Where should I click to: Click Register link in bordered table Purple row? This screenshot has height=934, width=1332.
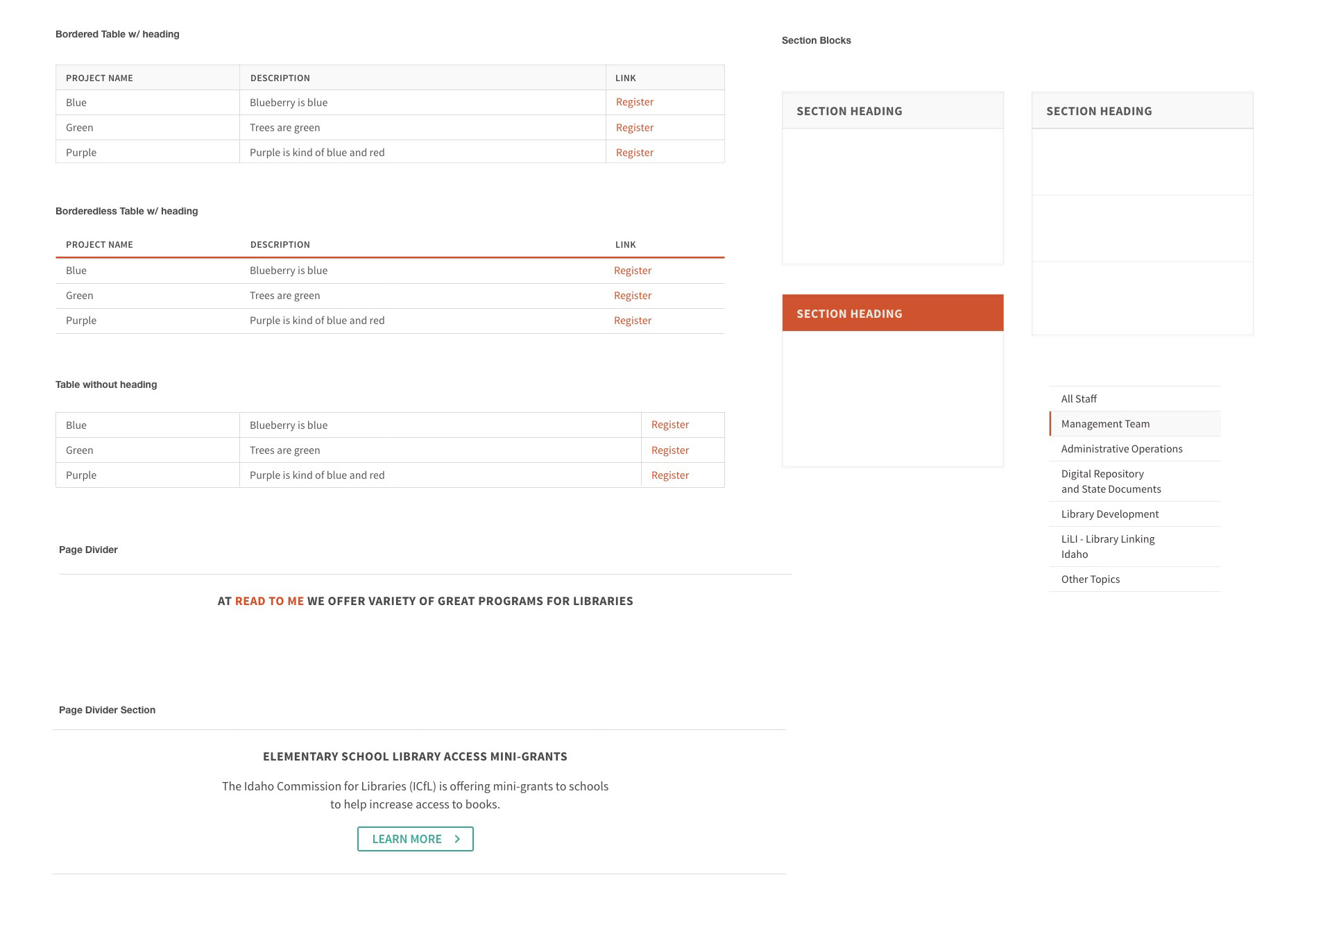[x=635, y=153]
